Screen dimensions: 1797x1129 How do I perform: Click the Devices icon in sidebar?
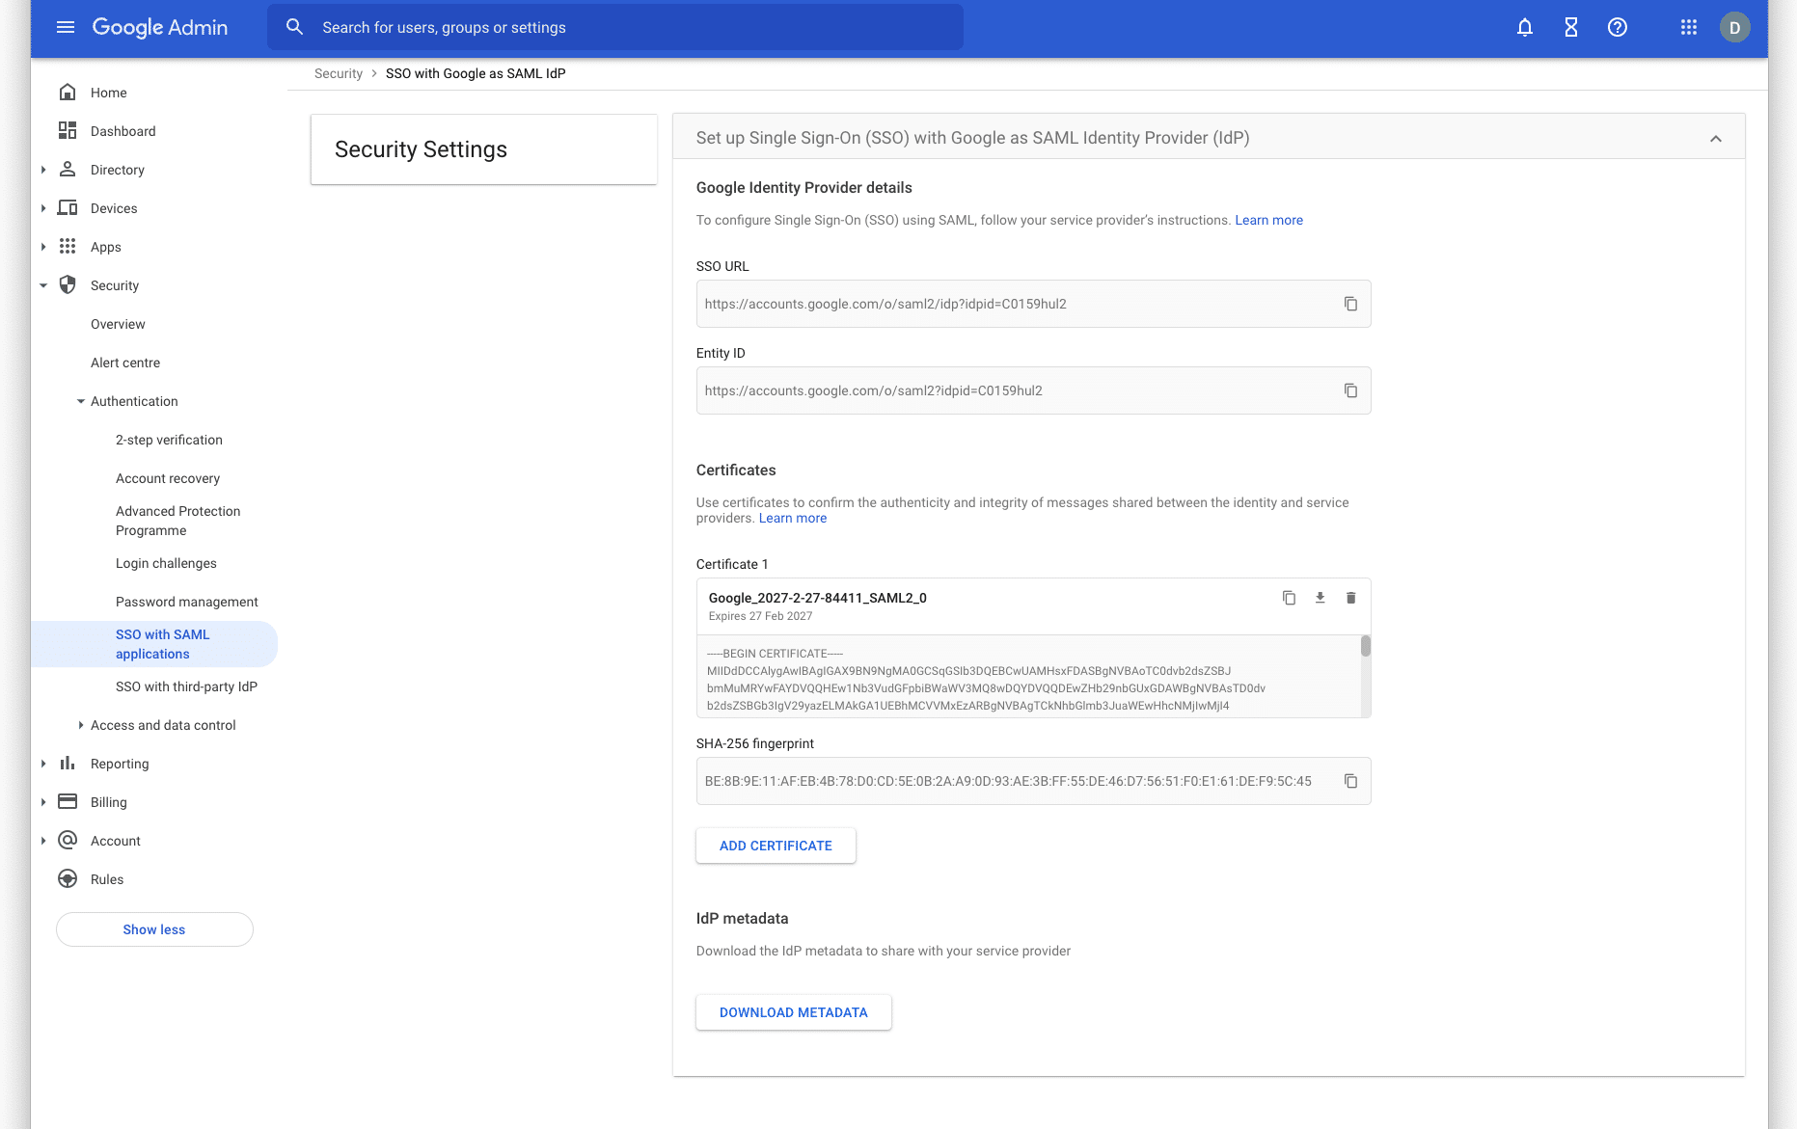point(68,208)
